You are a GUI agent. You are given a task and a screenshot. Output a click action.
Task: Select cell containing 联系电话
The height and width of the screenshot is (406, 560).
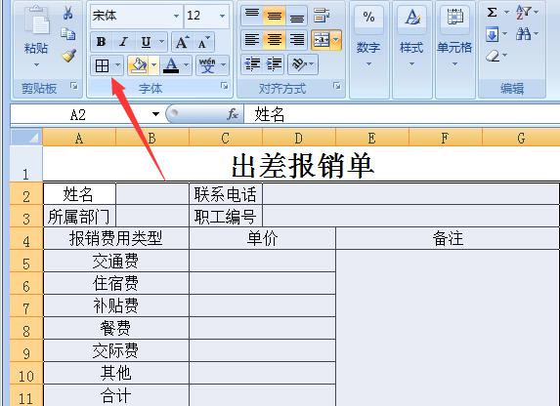[x=226, y=194]
